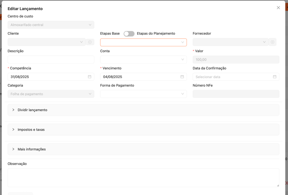Screen dimensions: 288x195
Task: Click the Observação text area
Action: coord(143,177)
